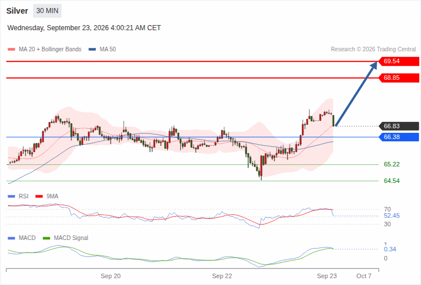Click the MA 50 legend swatch
421x285 pixels.
click(x=92, y=50)
